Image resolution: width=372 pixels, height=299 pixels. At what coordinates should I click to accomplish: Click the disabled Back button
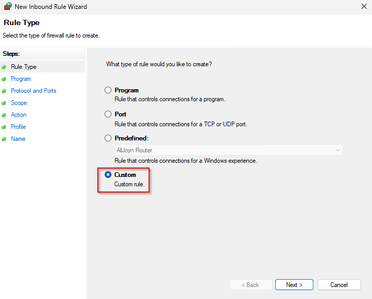pyautogui.click(x=250, y=285)
